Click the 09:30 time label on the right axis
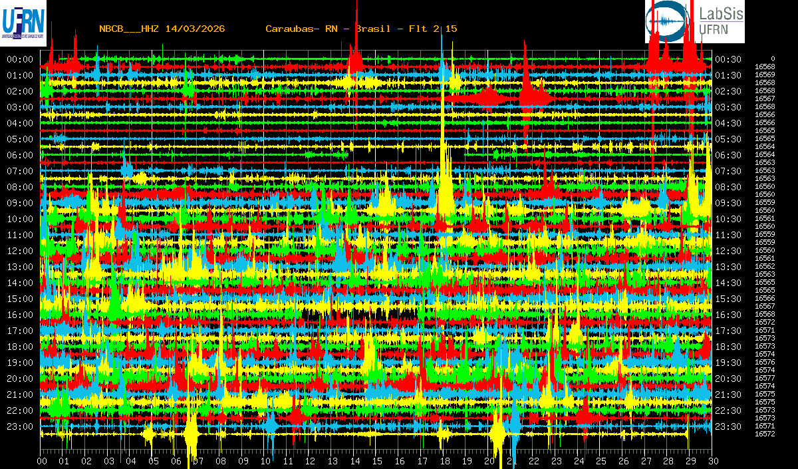Viewport: 798px width, 469px height. pos(728,203)
